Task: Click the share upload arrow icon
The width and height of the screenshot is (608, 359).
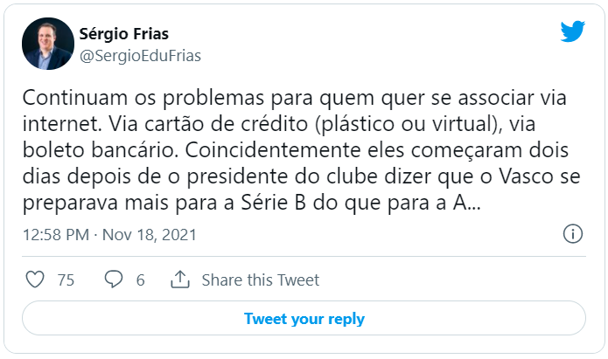Action: pyautogui.click(x=180, y=280)
